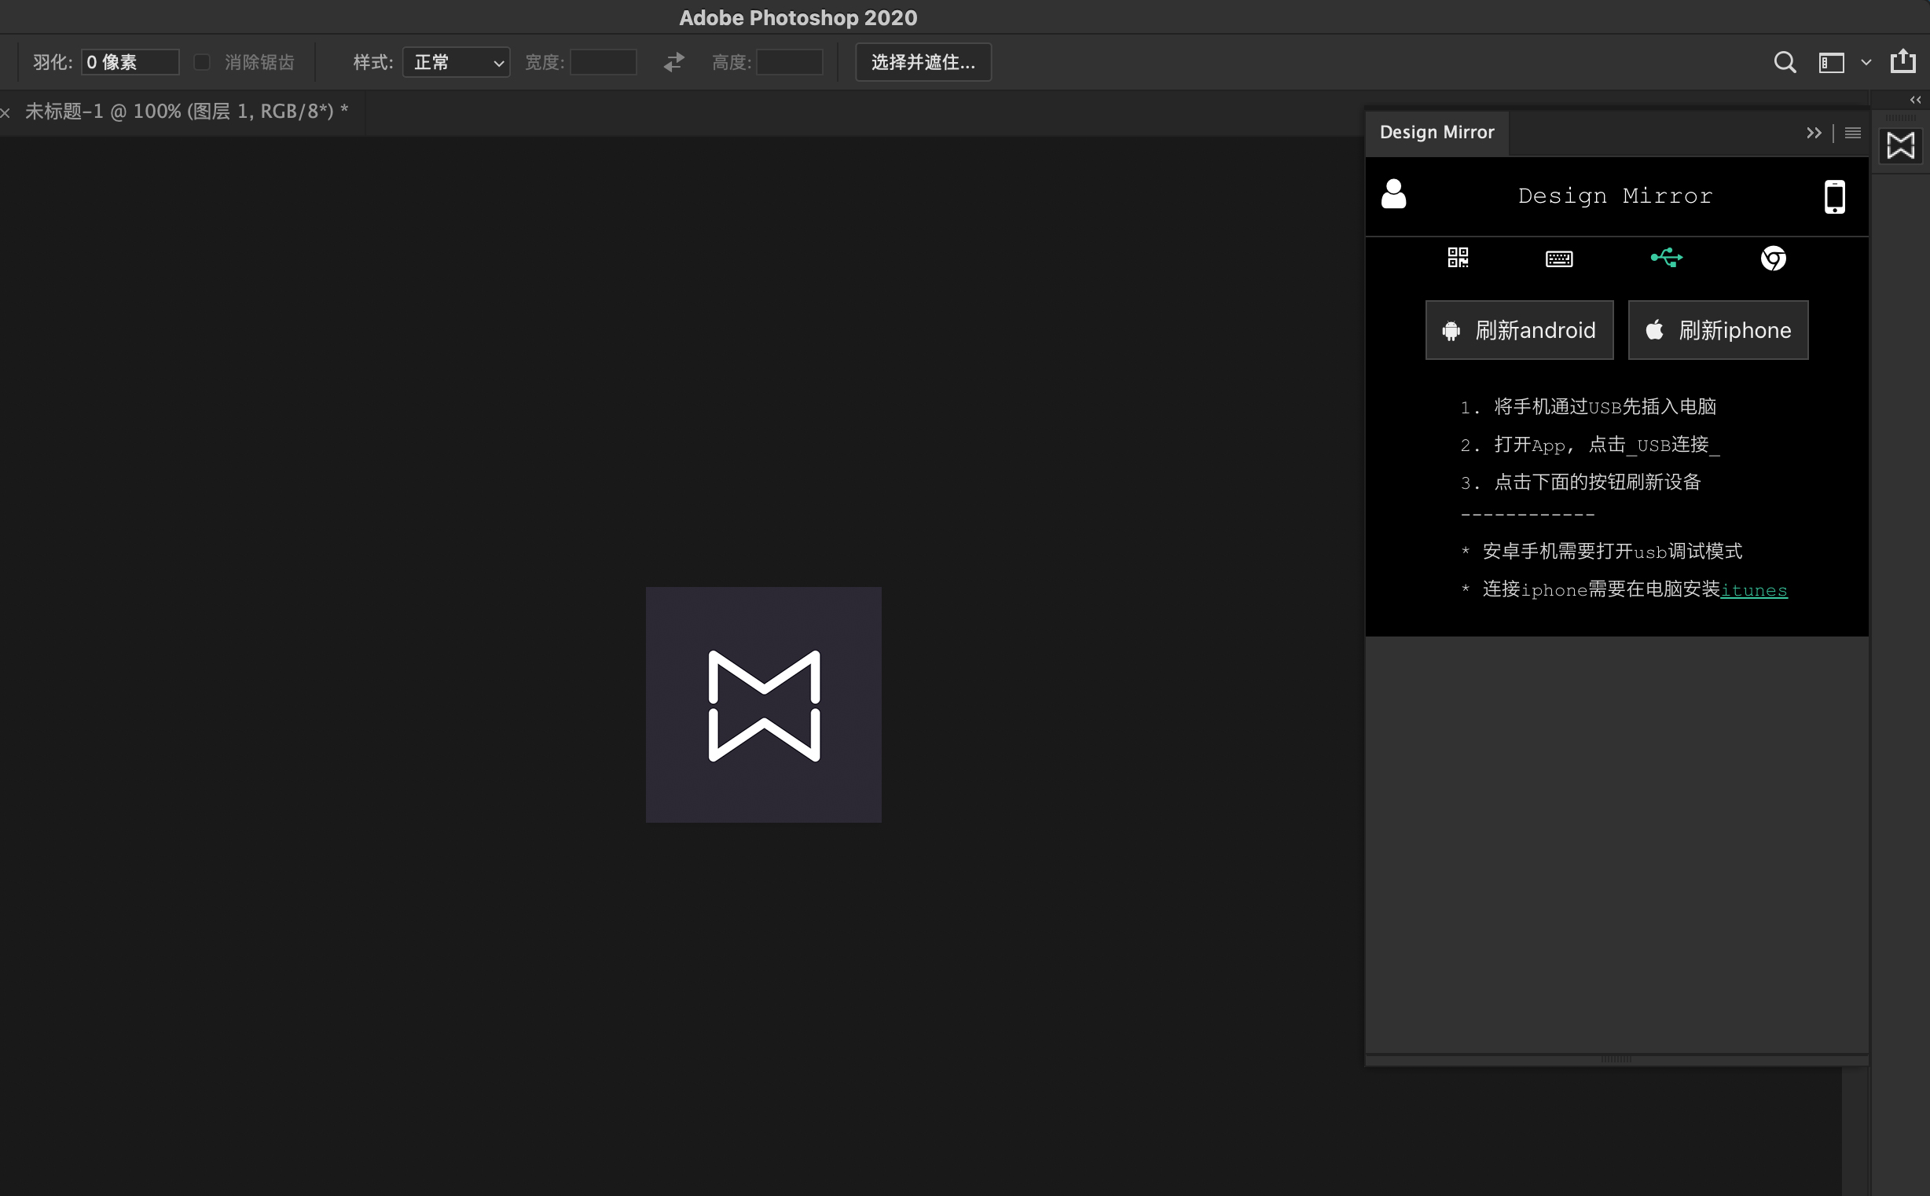Select the QR code connection icon
Viewport: 1930px width, 1196px height.
click(1458, 258)
